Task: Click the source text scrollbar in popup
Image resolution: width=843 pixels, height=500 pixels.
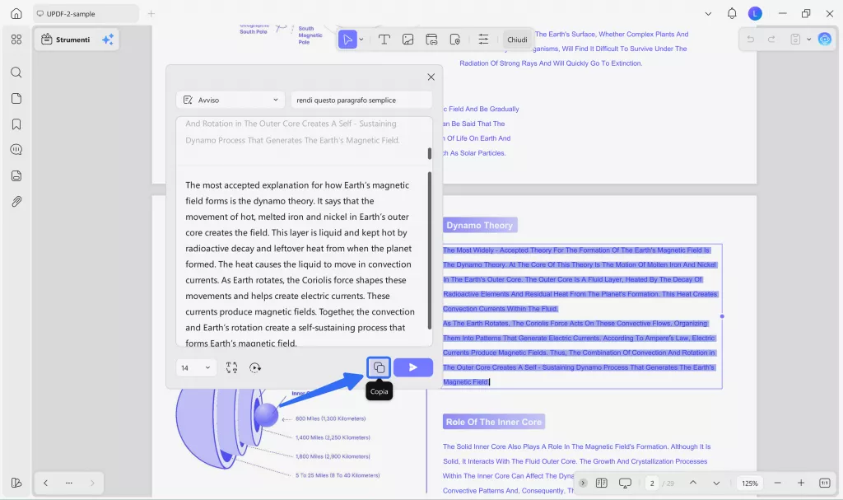Action: [x=429, y=153]
